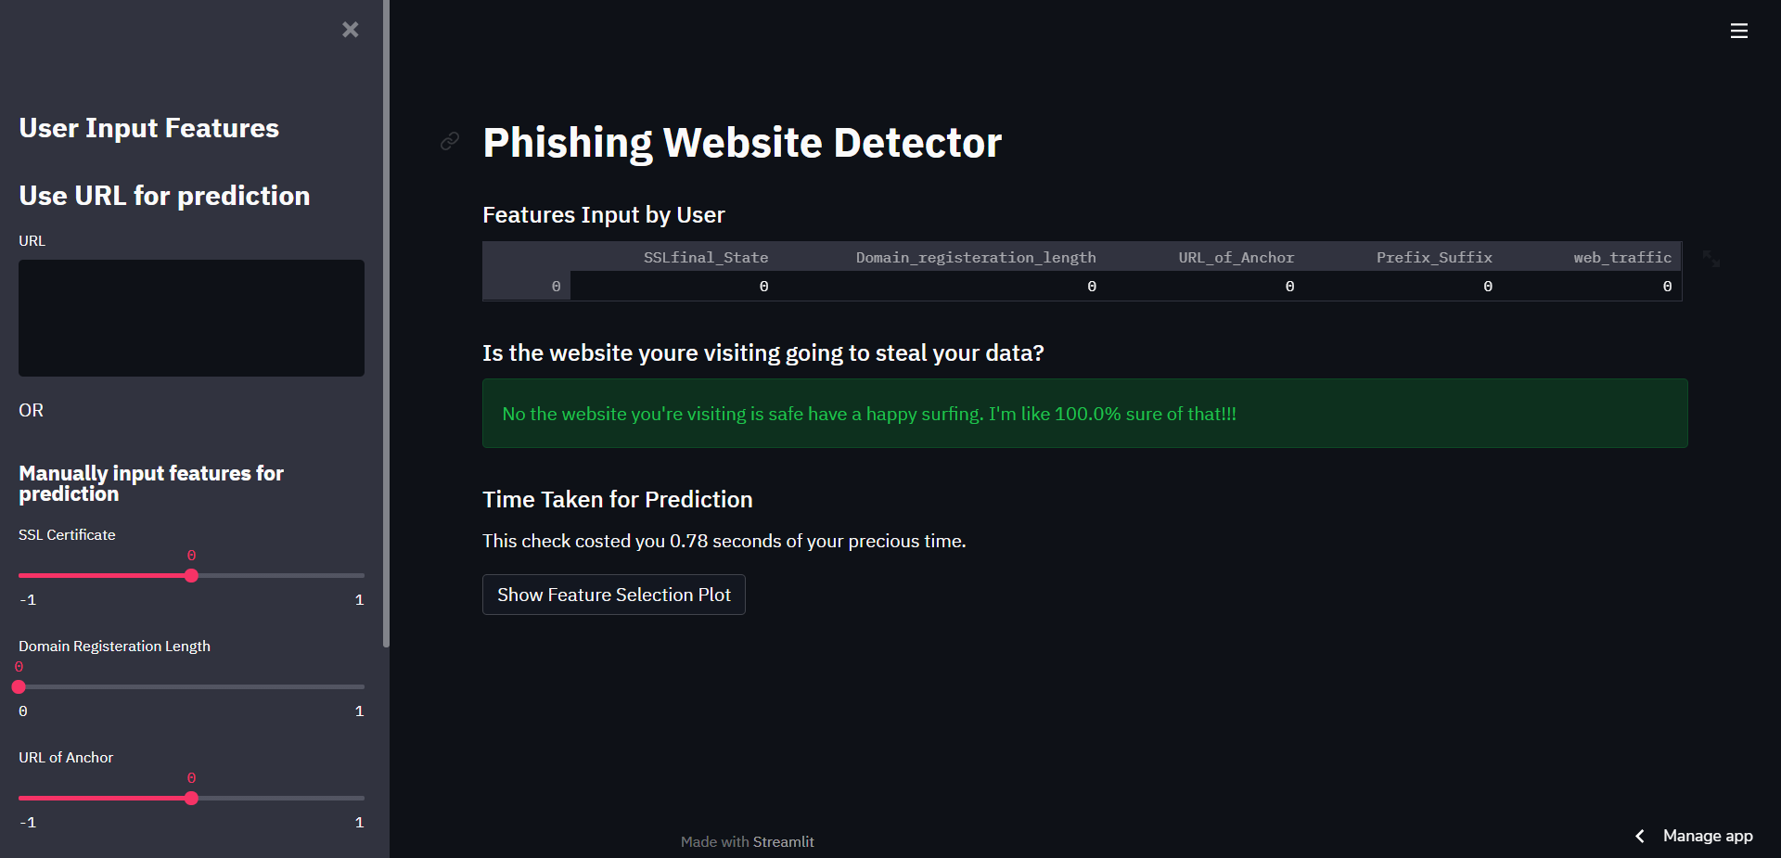Click the Prefix_Suffix column header
1781x858 pixels.
click(1433, 257)
